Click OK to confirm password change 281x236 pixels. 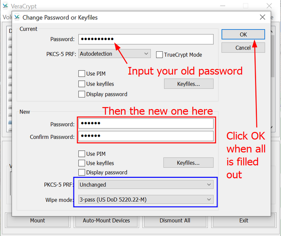tap(243, 35)
